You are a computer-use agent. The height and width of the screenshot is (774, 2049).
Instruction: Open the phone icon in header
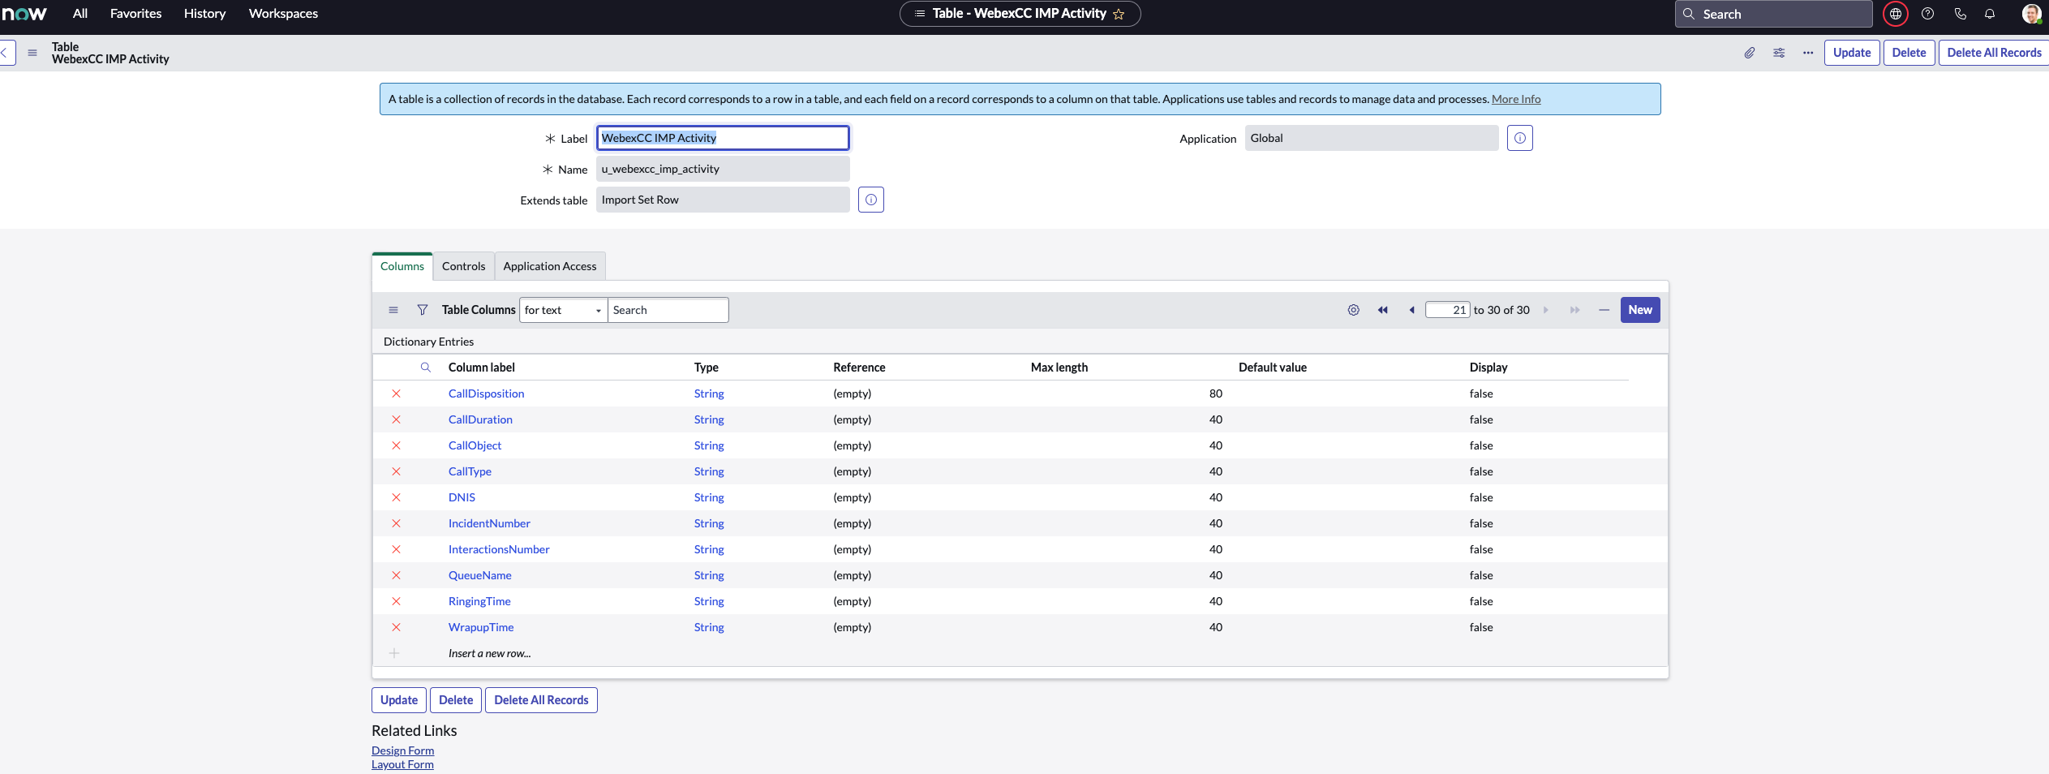1960,14
